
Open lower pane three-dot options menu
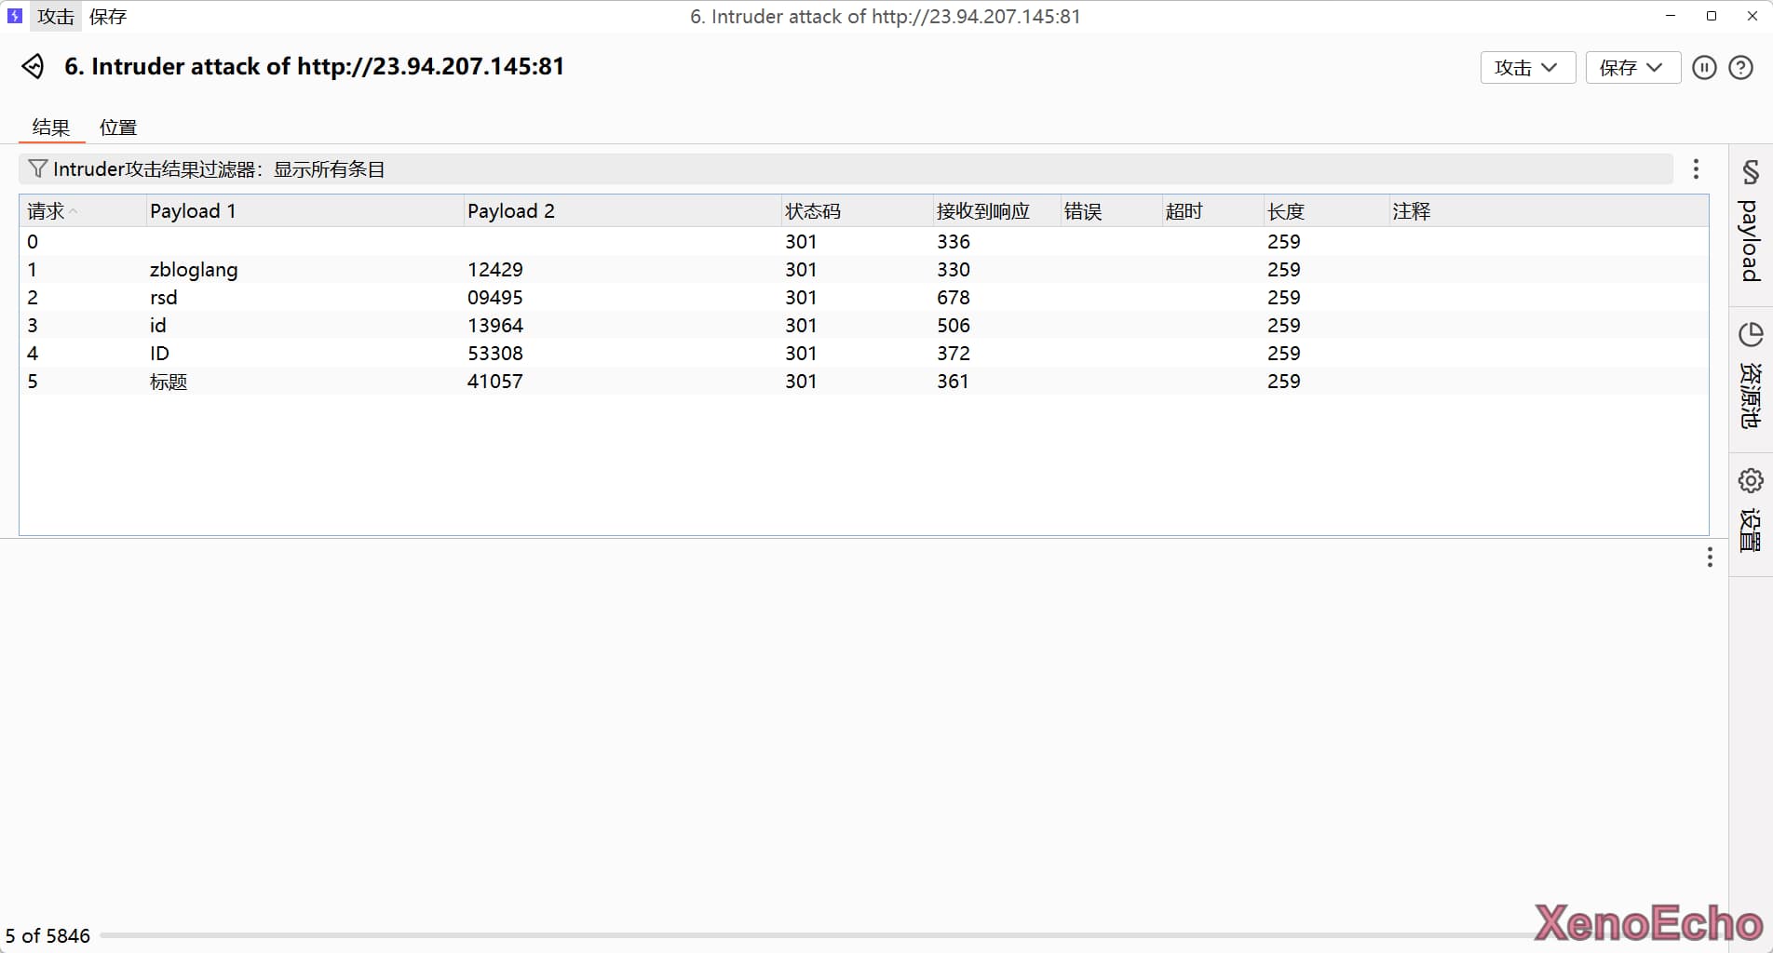1709,557
